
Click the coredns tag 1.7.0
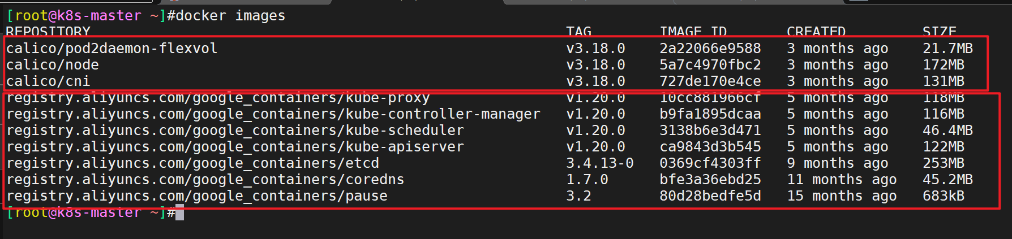[x=587, y=180]
